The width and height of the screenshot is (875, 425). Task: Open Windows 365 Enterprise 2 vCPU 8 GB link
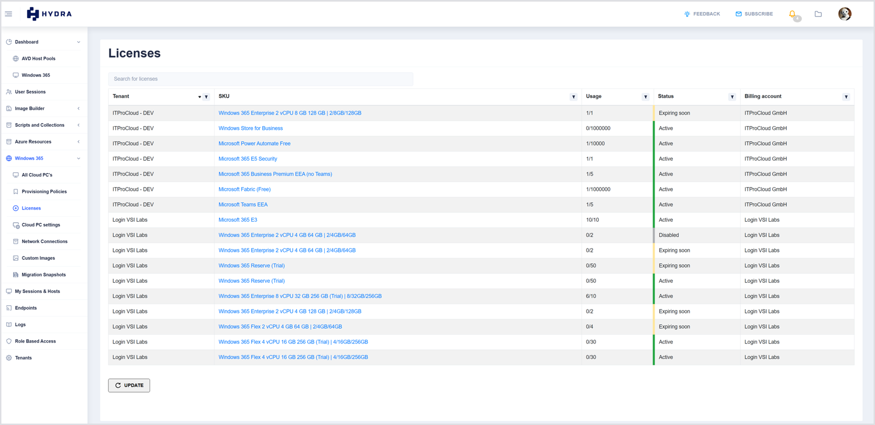click(290, 113)
